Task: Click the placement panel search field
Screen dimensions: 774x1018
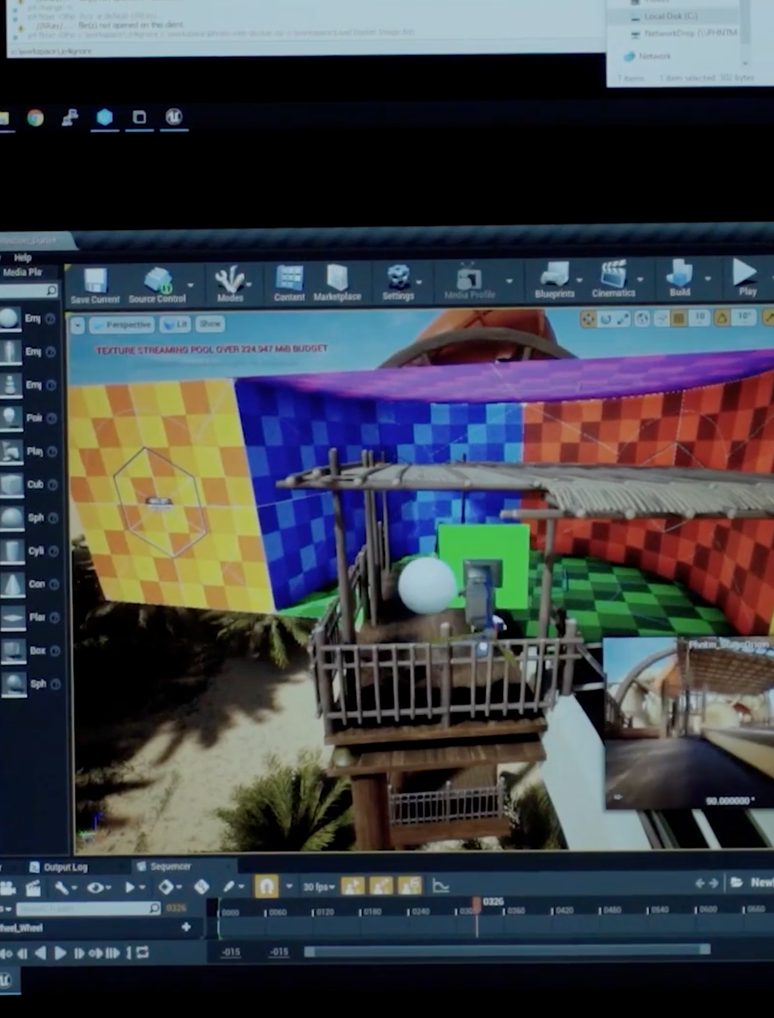Action: tap(28, 291)
